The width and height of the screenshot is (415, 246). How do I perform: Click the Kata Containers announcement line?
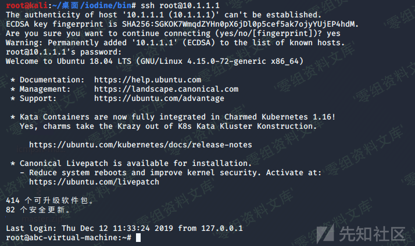pyautogui.click(x=177, y=117)
